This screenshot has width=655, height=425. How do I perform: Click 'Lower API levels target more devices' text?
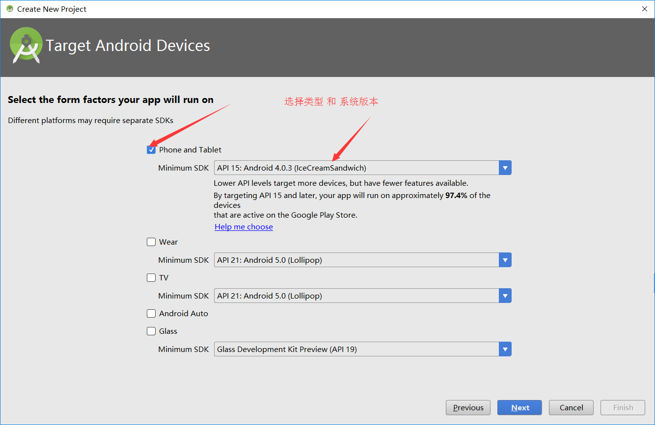click(x=341, y=183)
